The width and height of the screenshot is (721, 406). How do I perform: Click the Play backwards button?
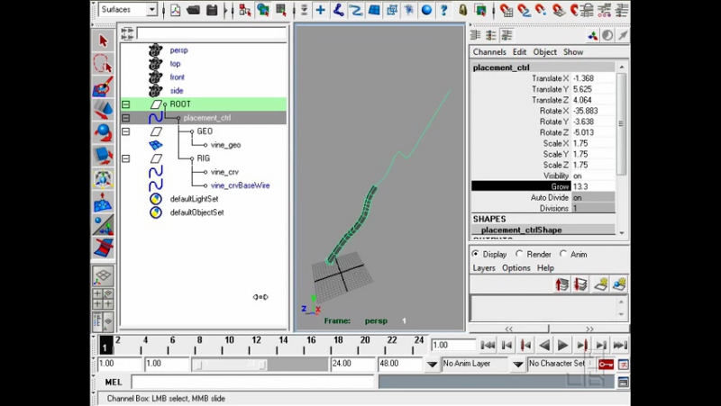coord(544,345)
